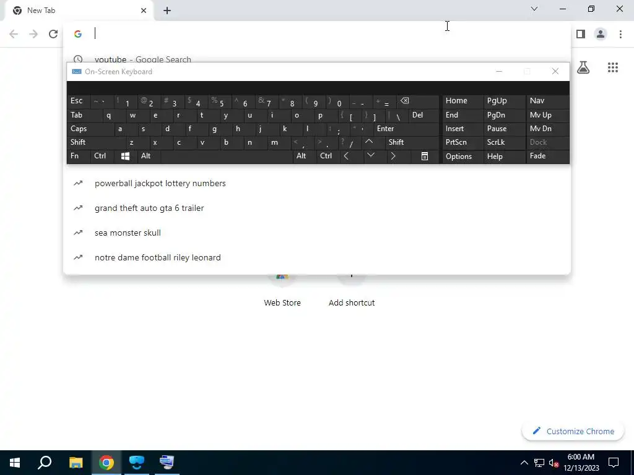Viewport: 634px width, 475px height.
Task: Tap the spacebar on On-Screen Keyboard
Action: [x=227, y=156]
